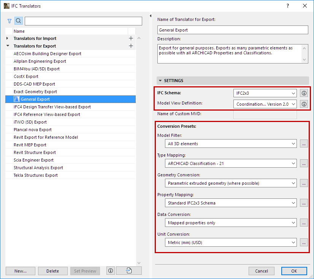The width and height of the screenshot is (314, 279).
Task: Select AECOsim Building Designer Export
Action: pyautogui.click(x=70, y=54)
